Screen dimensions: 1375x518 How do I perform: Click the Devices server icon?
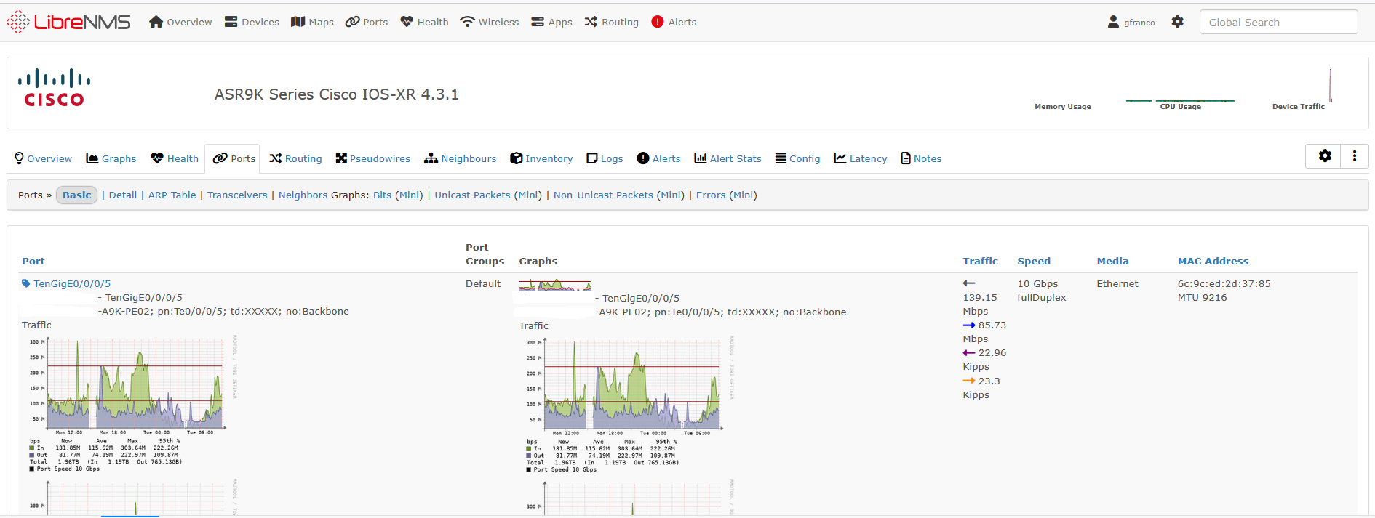(x=231, y=22)
